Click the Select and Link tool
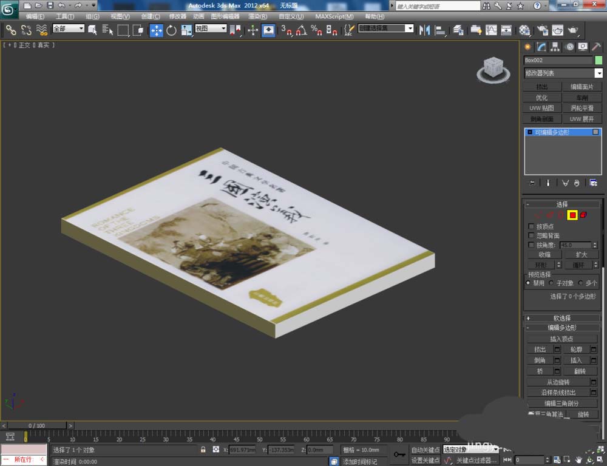 11,30
